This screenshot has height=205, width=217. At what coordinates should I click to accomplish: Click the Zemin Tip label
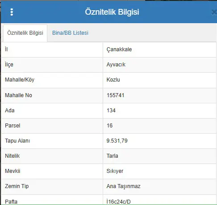point(17,186)
